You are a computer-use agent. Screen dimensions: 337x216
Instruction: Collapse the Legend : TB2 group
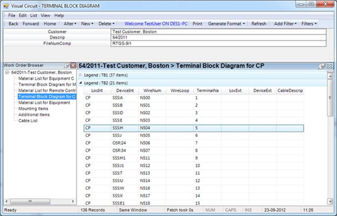tap(80, 83)
